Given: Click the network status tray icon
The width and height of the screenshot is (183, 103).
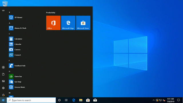Looking at the screenshot, I should [x=161, y=100].
